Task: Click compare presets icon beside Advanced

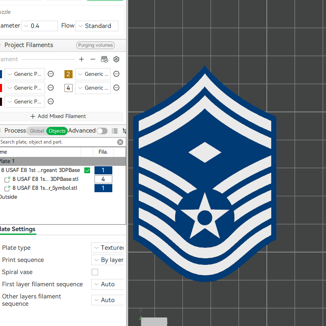Action: (x=124, y=131)
